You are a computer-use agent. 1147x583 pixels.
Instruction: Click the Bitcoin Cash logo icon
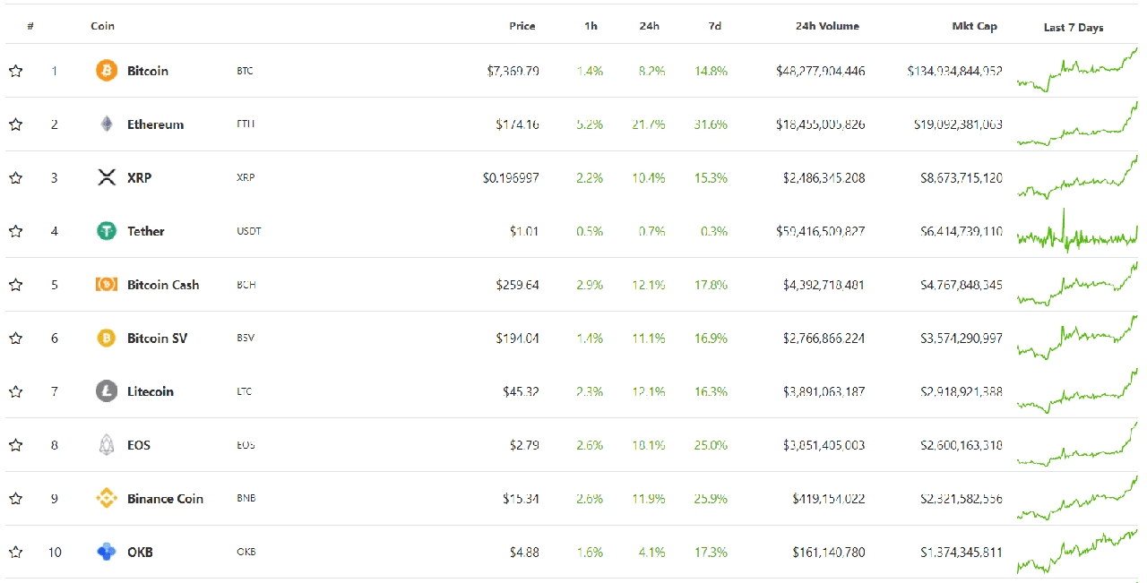click(x=107, y=285)
